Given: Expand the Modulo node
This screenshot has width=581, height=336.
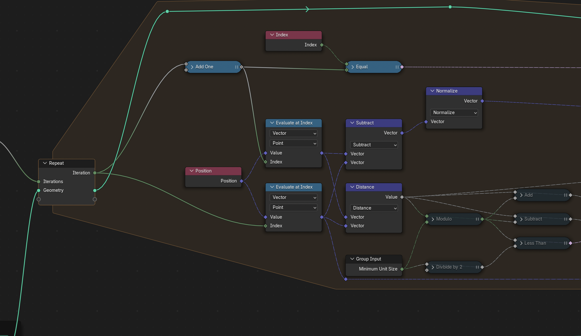Looking at the screenshot, I should 433,219.
